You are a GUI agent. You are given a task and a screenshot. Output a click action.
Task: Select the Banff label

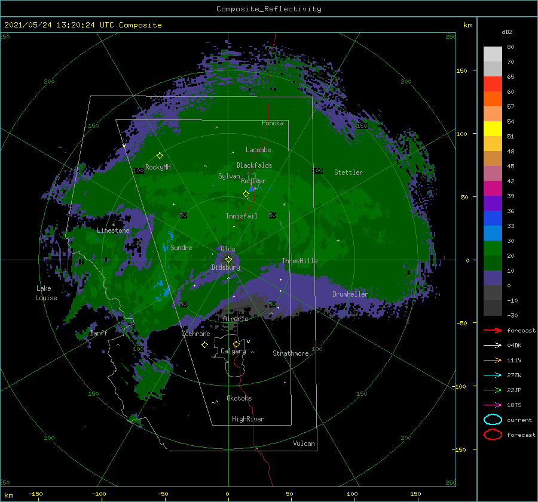[x=99, y=333]
